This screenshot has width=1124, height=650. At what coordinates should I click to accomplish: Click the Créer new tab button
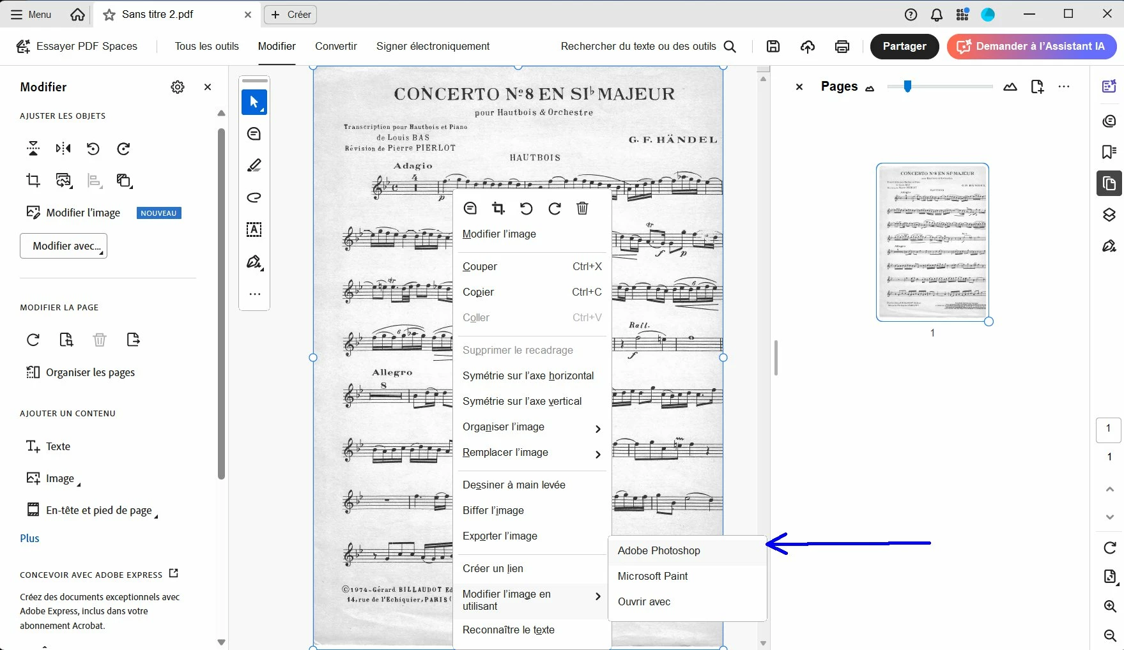click(x=291, y=14)
